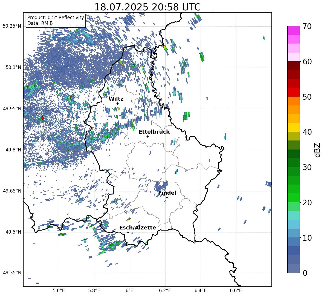
Task: Click the 30 tick on the colorbar
Action: coord(307,167)
